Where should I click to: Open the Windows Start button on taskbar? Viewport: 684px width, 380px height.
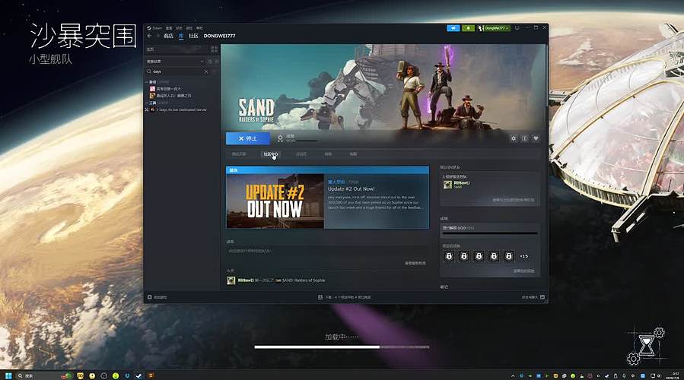pyautogui.click(x=8, y=375)
